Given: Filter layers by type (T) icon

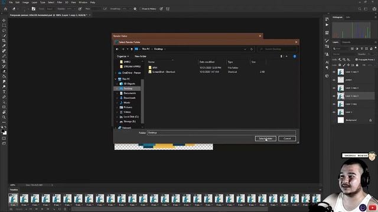Looking at the screenshot, I should click(361, 48).
